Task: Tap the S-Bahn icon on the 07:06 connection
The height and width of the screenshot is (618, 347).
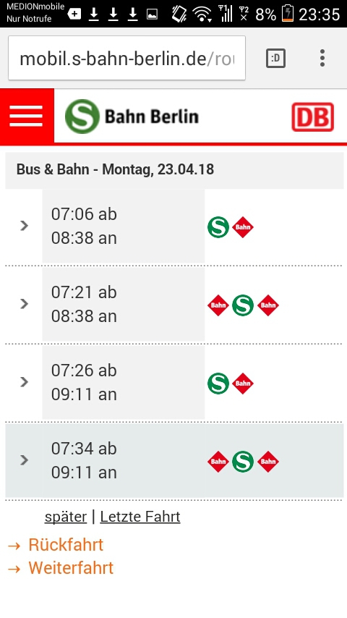Action: click(x=218, y=227)
